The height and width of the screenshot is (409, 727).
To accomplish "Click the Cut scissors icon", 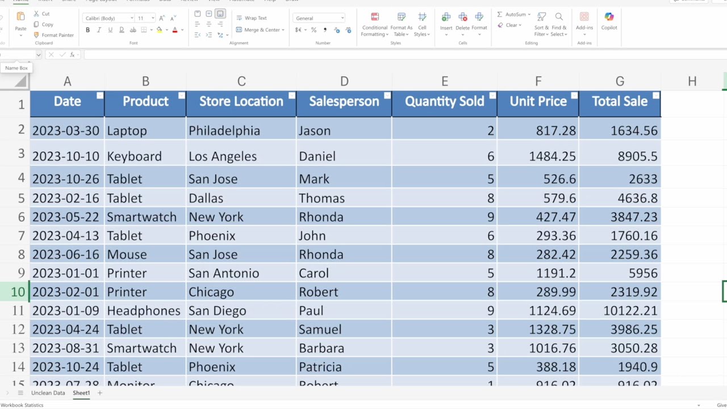I will point(36,14).
